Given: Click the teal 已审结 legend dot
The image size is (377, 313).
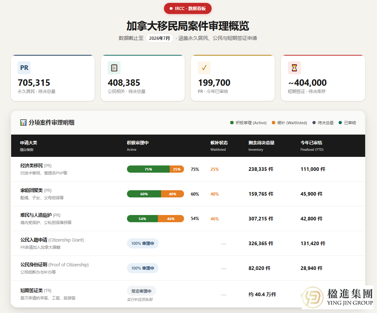Looking at the screenshot, I should point(340,123).
